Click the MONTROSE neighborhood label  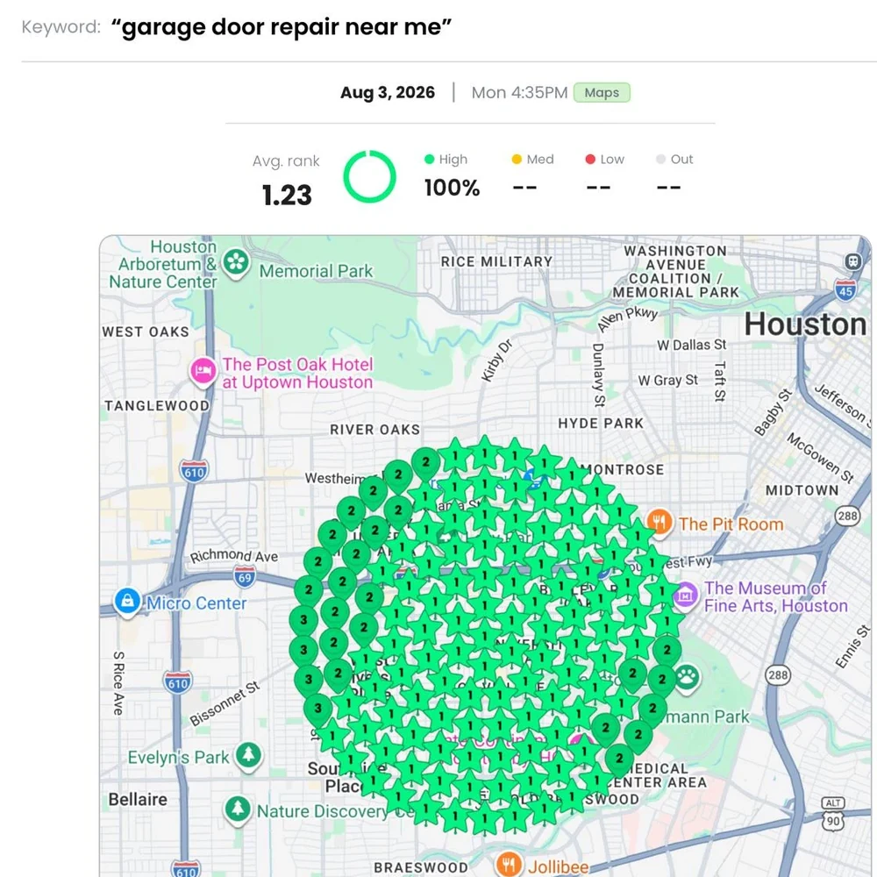(622, 470)
